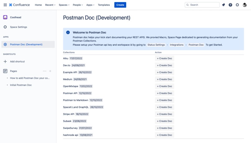This screenshot has width=251, height=143.
Task: Click the Postman Doc app icon in sidebar
Action: click(5, 44)
